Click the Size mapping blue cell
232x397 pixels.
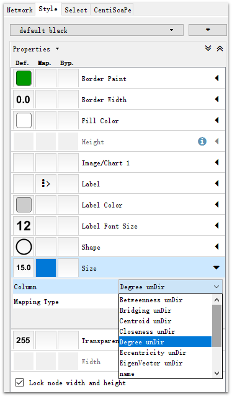(46, 268)
